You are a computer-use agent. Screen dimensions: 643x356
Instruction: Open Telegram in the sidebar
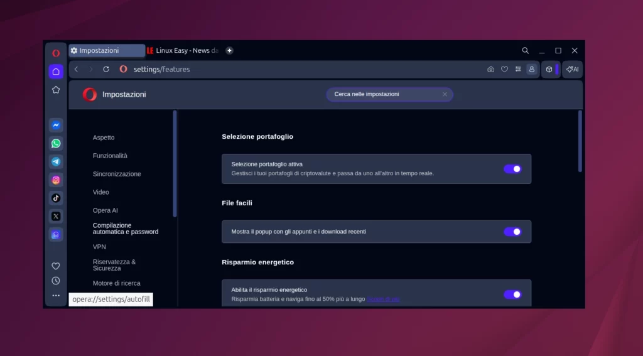(56, 161)
